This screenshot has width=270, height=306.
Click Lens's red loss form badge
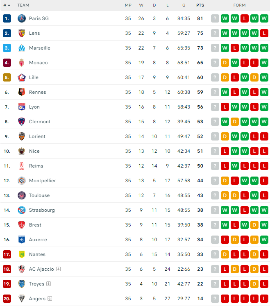[264, 33]
